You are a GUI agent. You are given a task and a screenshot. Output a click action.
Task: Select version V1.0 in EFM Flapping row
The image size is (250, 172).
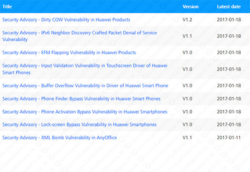(x=187, y=52)
